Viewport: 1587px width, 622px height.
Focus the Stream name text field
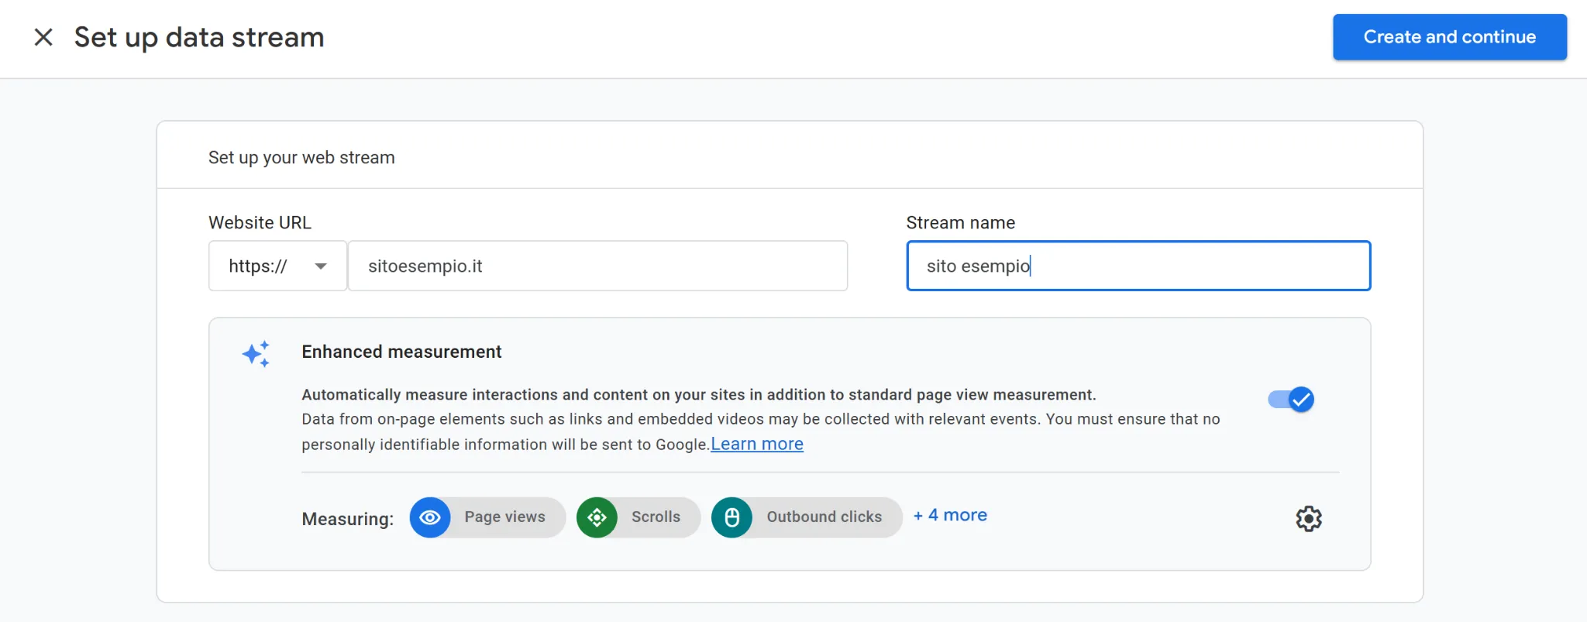[x=1138, y=266]
